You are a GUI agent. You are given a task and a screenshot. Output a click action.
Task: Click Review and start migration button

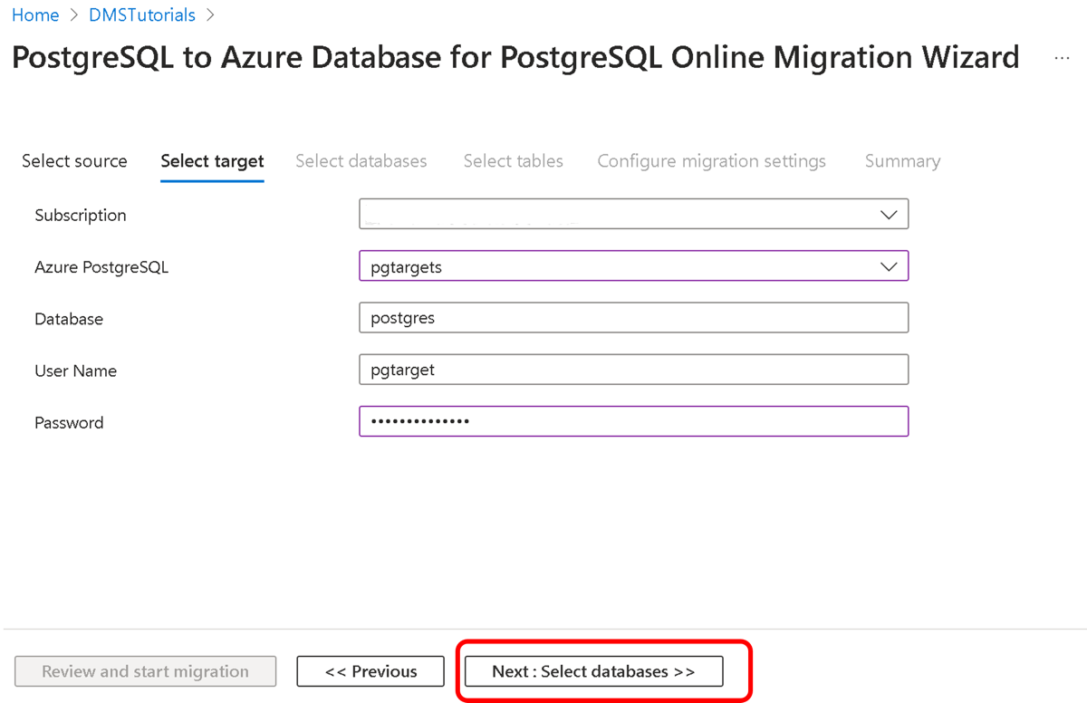click(x=145, y=671)
